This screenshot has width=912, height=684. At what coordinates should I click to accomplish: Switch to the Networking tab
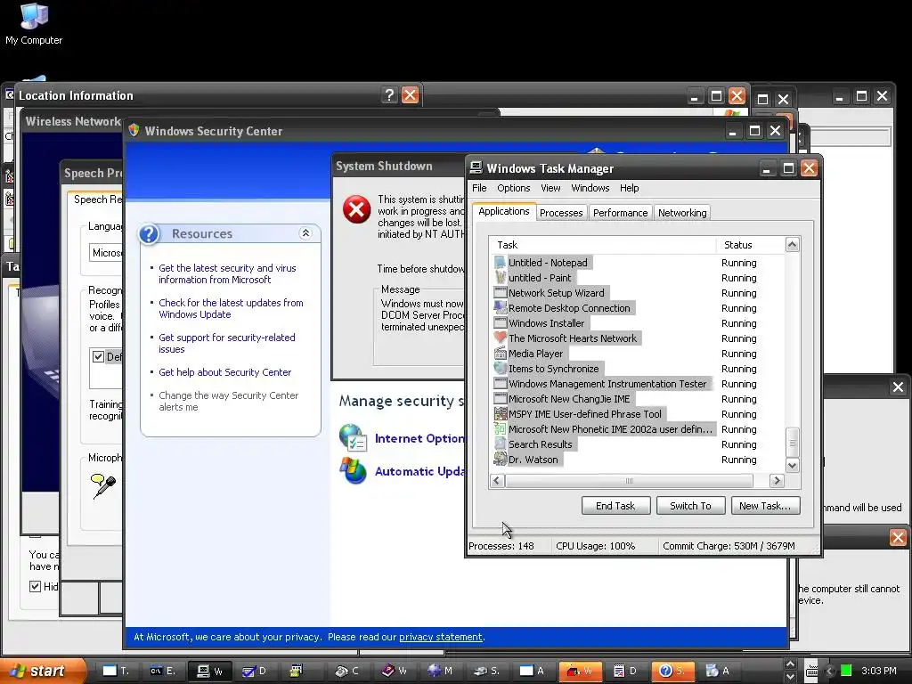point(682,213)
